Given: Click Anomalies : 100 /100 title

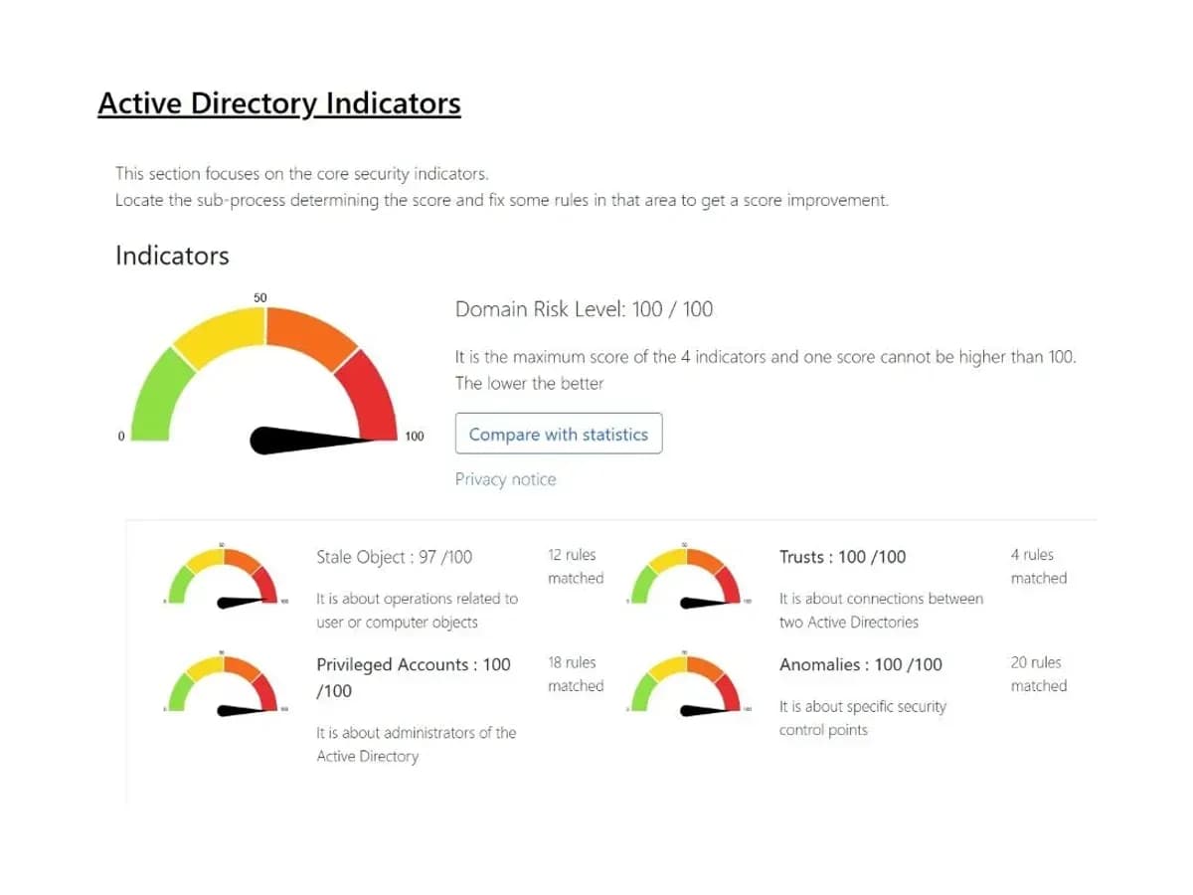Looking at the screenshot, I should (x=861, y=664).
